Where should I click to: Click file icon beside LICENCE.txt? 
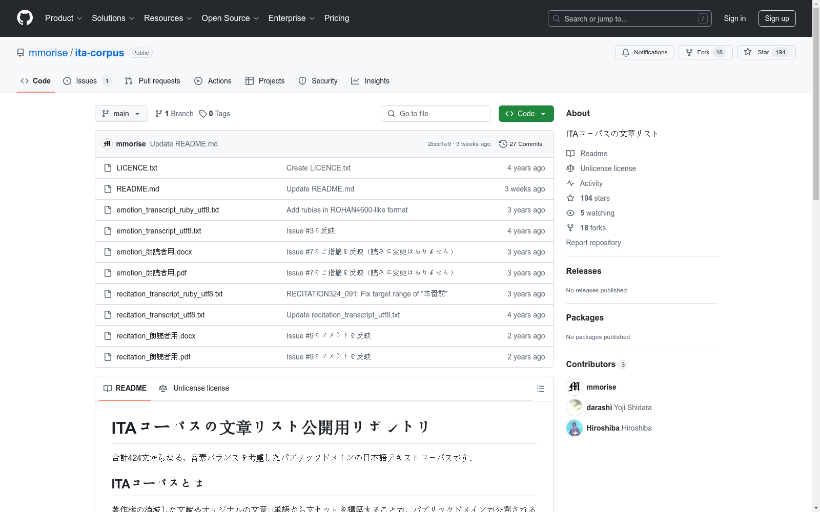point(108,168)
